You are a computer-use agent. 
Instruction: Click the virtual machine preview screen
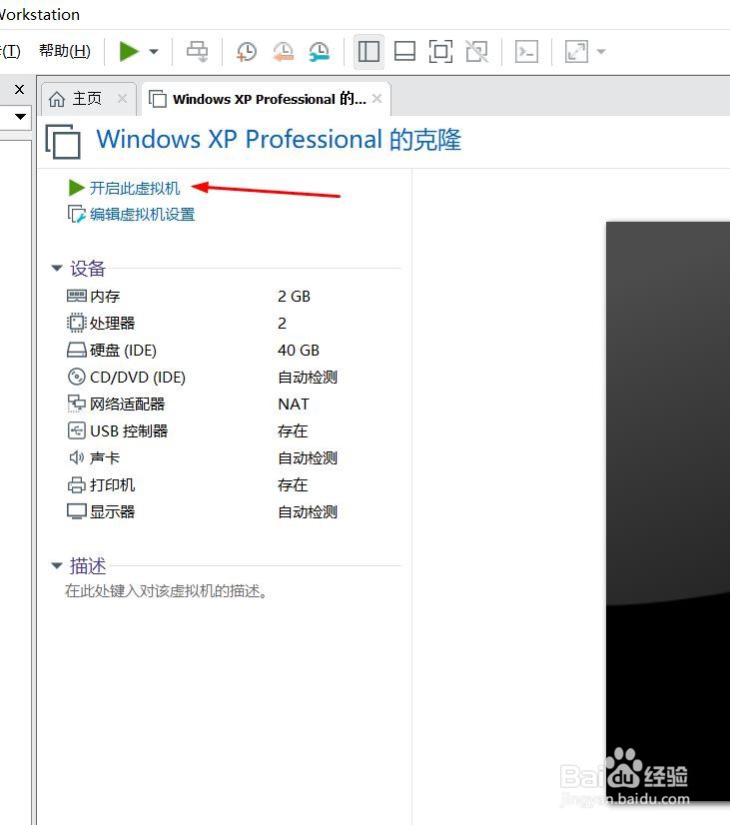(668, 510)
